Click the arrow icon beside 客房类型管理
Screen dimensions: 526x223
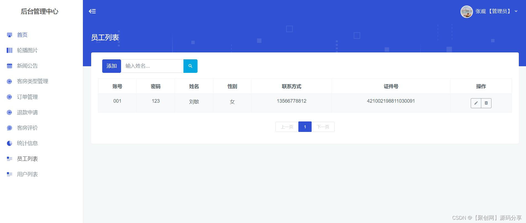pos(9,81)
